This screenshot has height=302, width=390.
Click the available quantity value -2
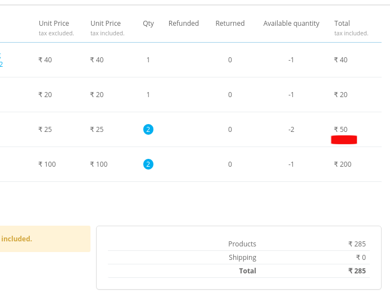coord(291,130)
